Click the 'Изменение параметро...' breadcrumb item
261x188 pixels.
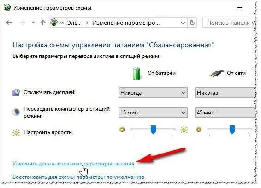(126, 23)
